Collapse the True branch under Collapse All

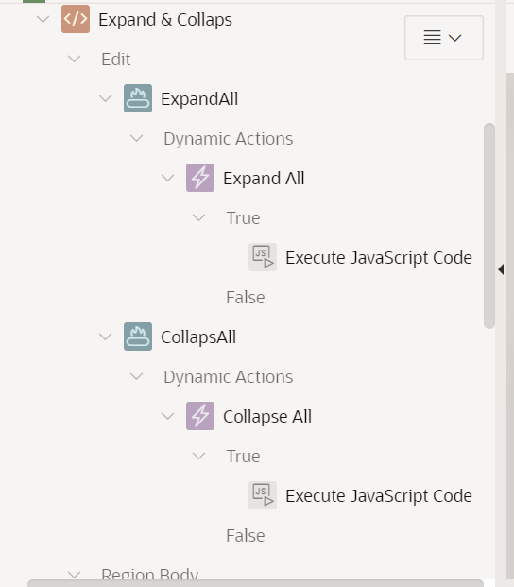[198, 456]
